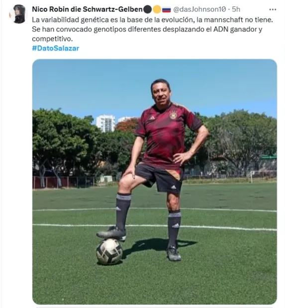This screenshot has width=285, height=308.
Task: Click the Adidas logo on black shorts
Action: 174,187
